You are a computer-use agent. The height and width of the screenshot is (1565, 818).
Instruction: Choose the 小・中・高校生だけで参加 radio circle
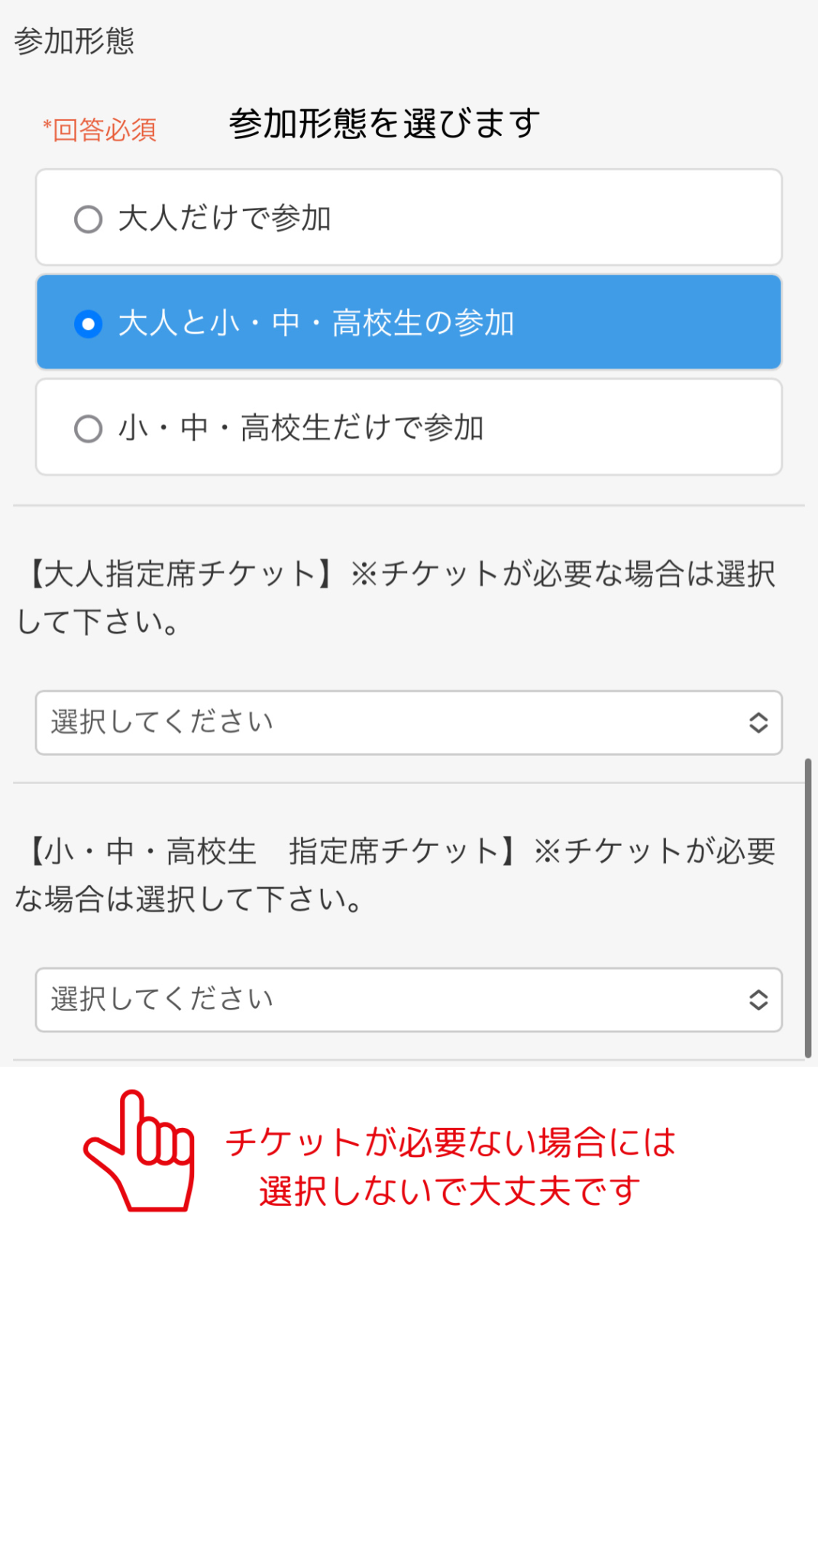(89, 429)
